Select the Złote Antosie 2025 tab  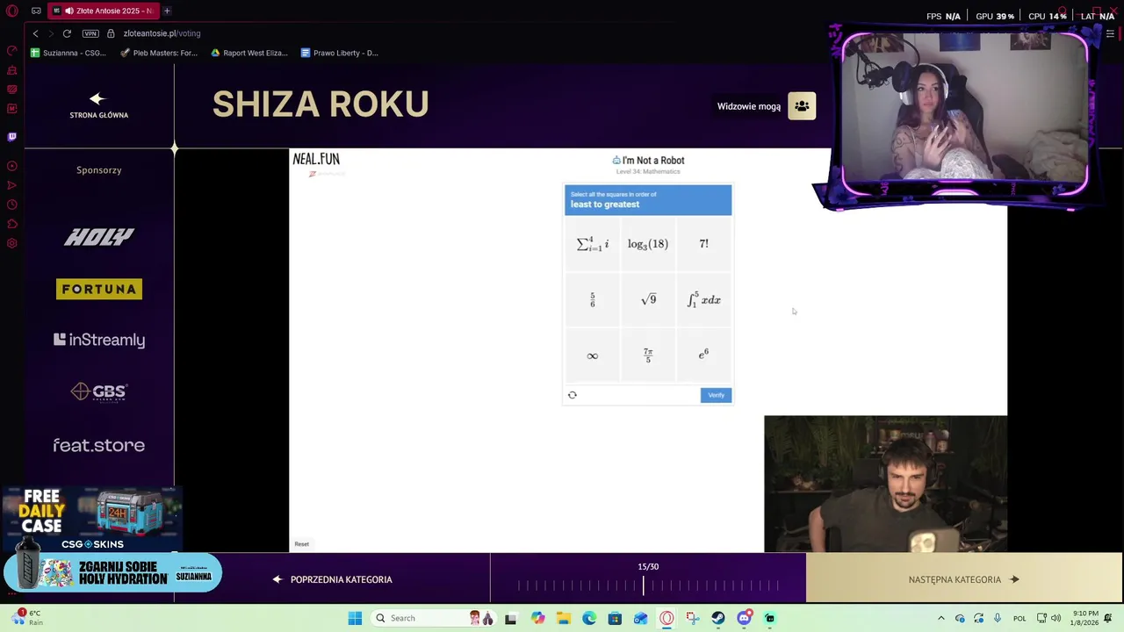[104, 11]
